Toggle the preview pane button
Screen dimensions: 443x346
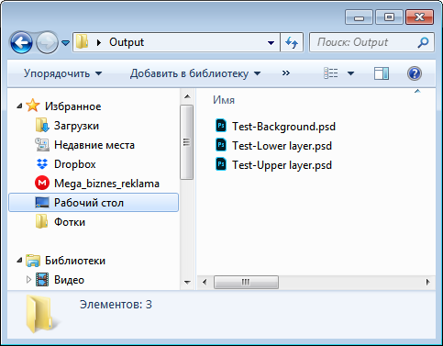coord(382,73)
